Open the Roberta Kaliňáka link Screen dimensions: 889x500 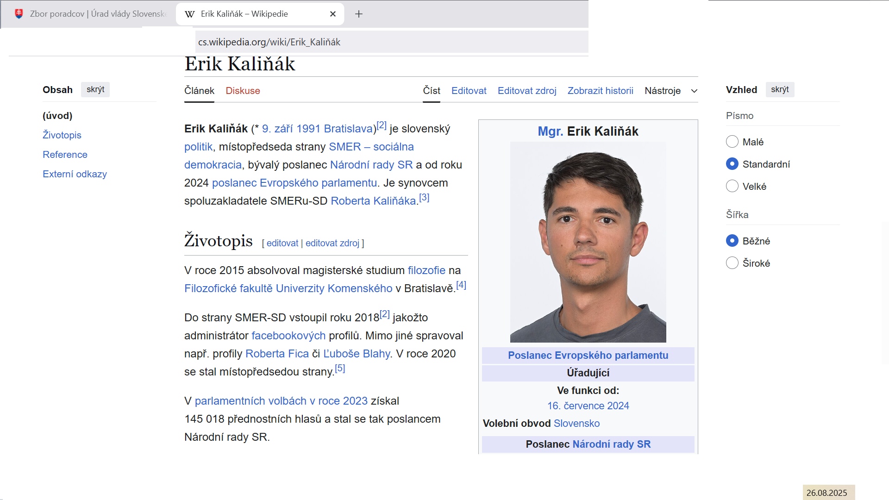pyautogui.click(x=373, y=201)
